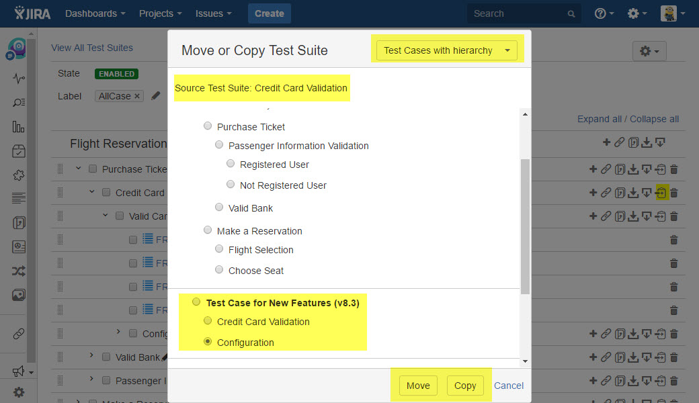Click the Cancel link in dialog
Screen dimensions: 699x403
(509, 386)
